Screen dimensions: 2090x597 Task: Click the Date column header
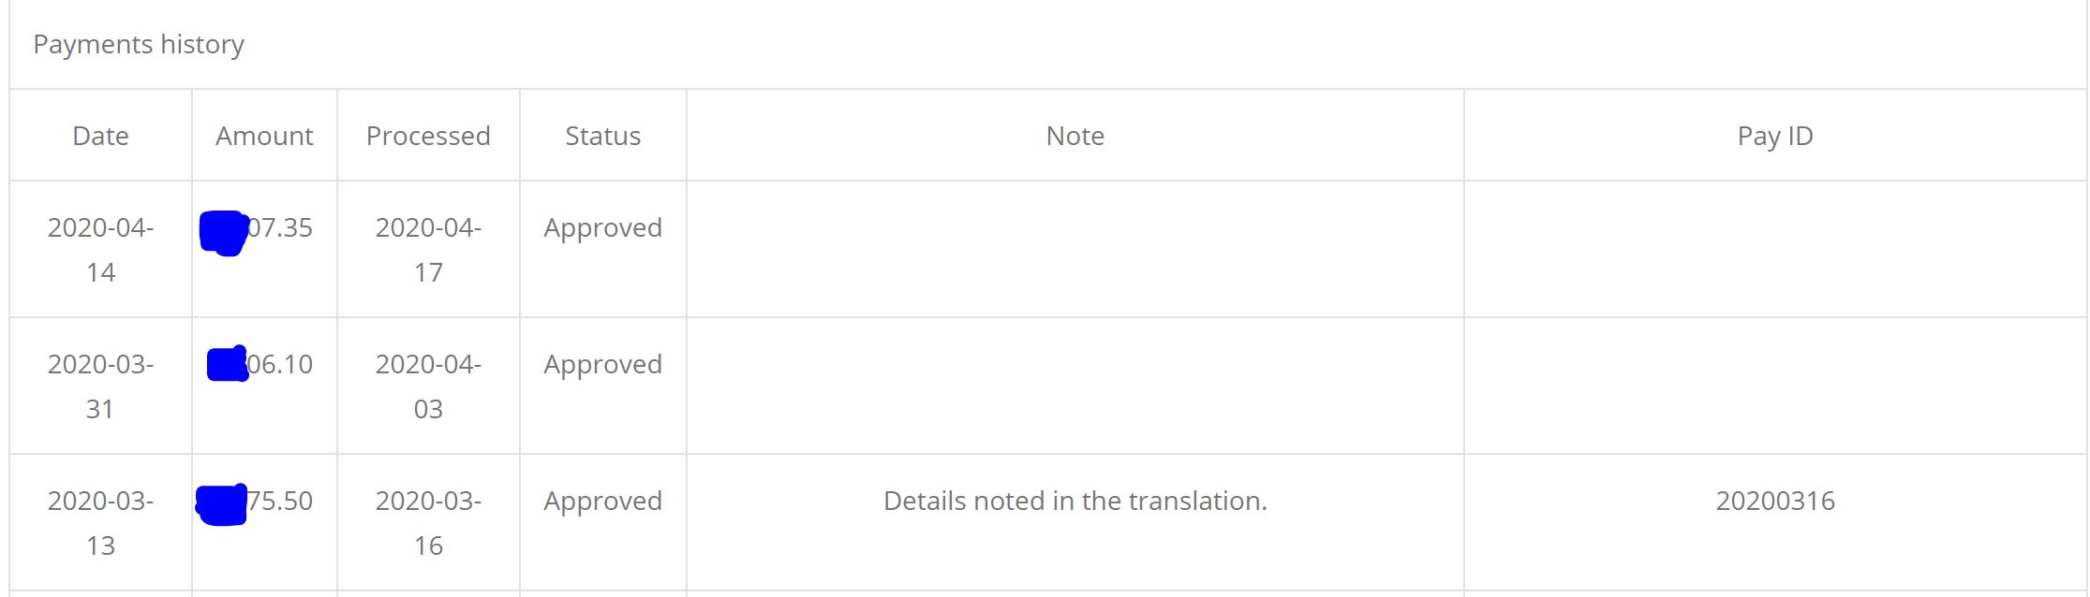[100, 136]
